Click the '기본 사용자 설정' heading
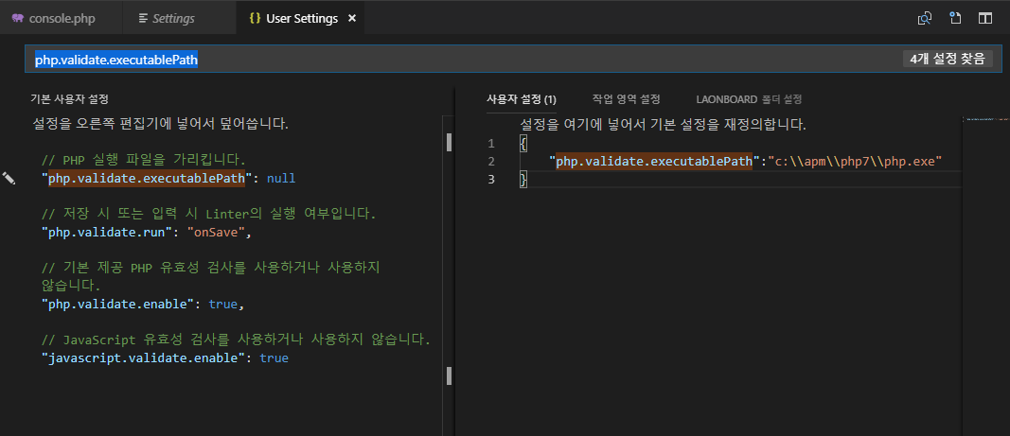Image resolution: width=1010 pixels, height=436 pixels. [x=69, y=99]
